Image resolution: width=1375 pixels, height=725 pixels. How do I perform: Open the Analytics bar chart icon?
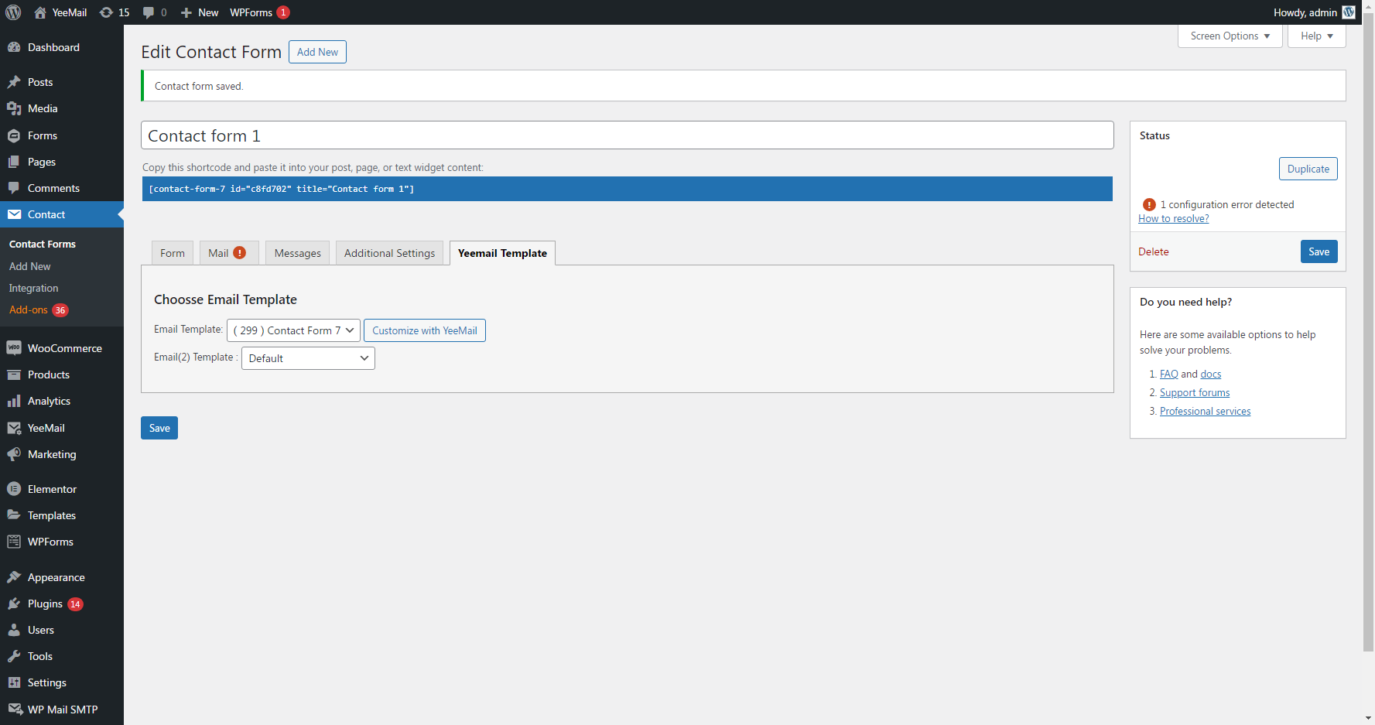click(x=14, y=401)
